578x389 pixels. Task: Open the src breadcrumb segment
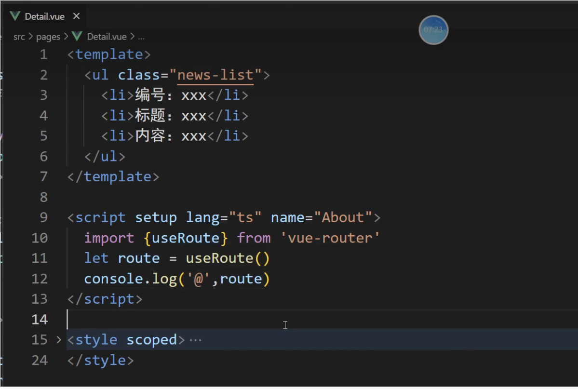tap(19, 37)
